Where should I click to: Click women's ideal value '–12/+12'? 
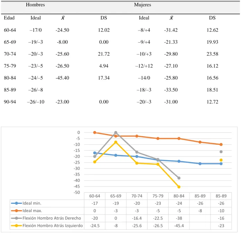(x=144, y=66)
